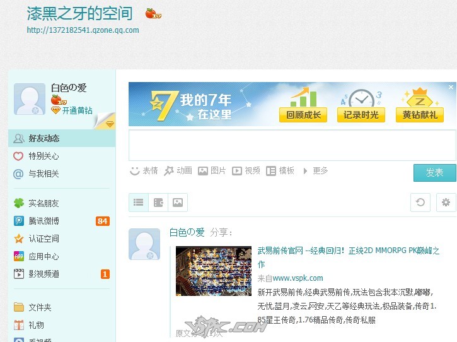Image resolution: width=457 pixels, height=342 pixels.
Task: Open the shared game screenshot thumbnail
Action: pos(214,271)
